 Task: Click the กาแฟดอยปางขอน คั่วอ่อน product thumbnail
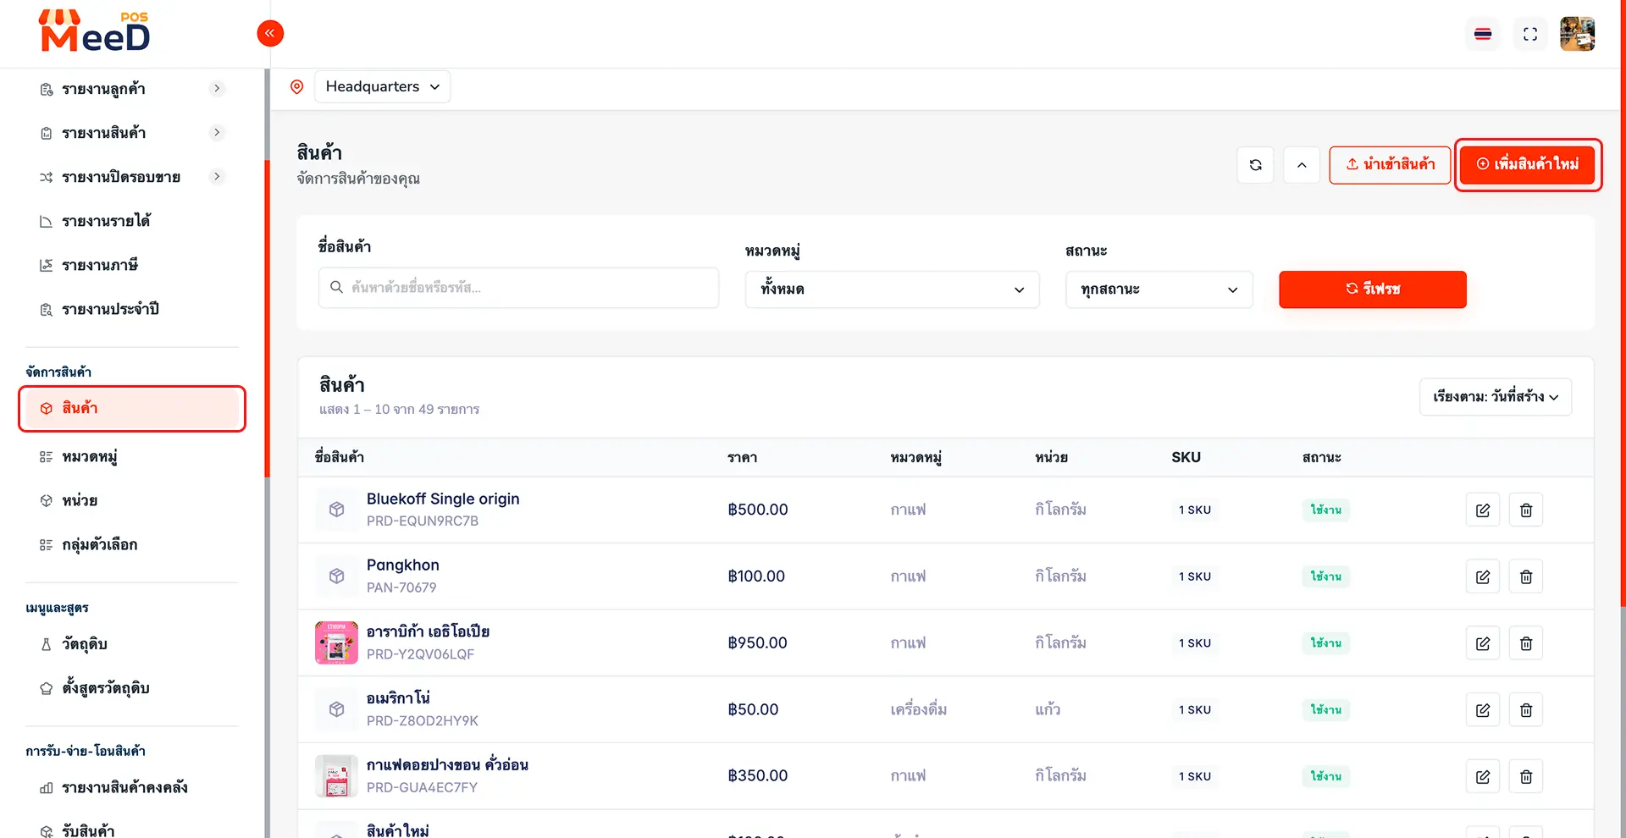(x=336, y=776)
